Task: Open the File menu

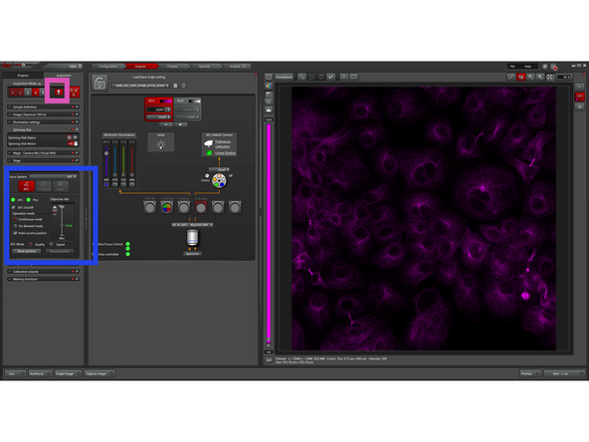Action: [512, 66]
